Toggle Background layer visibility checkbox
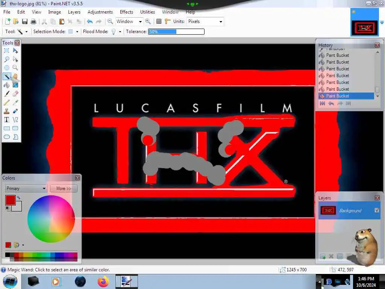Viewport: 385px width, 289px height. pyautogui.click(x=377, y=210)
